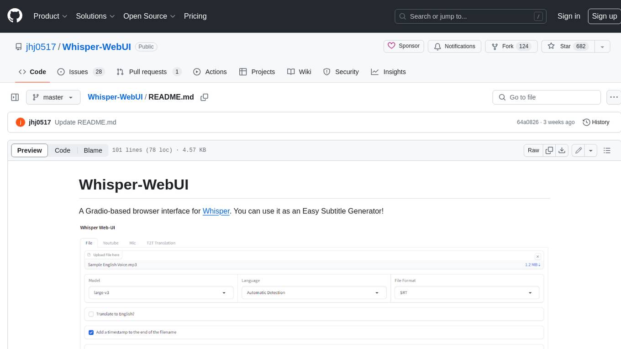
Task: Switch to the Projects tab
Action: (x=257, y=72)
